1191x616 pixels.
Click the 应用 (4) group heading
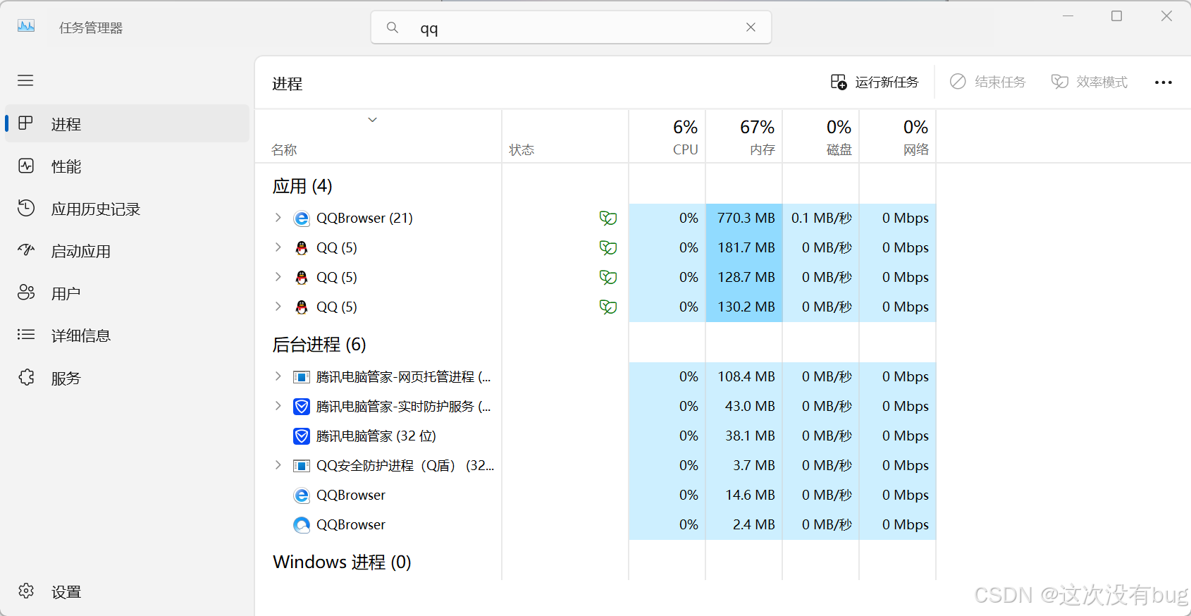click(x=302, y=186)
